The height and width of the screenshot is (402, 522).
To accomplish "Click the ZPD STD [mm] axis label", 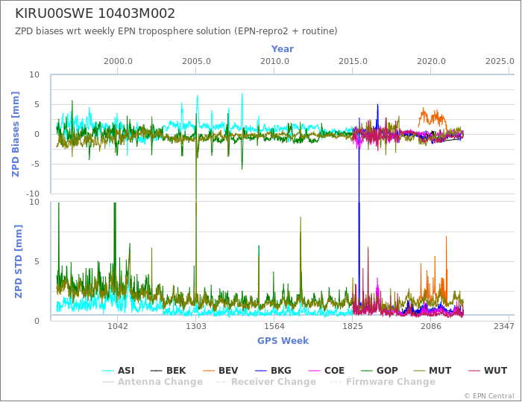I will pyautogui.click(x=19, y=261).
